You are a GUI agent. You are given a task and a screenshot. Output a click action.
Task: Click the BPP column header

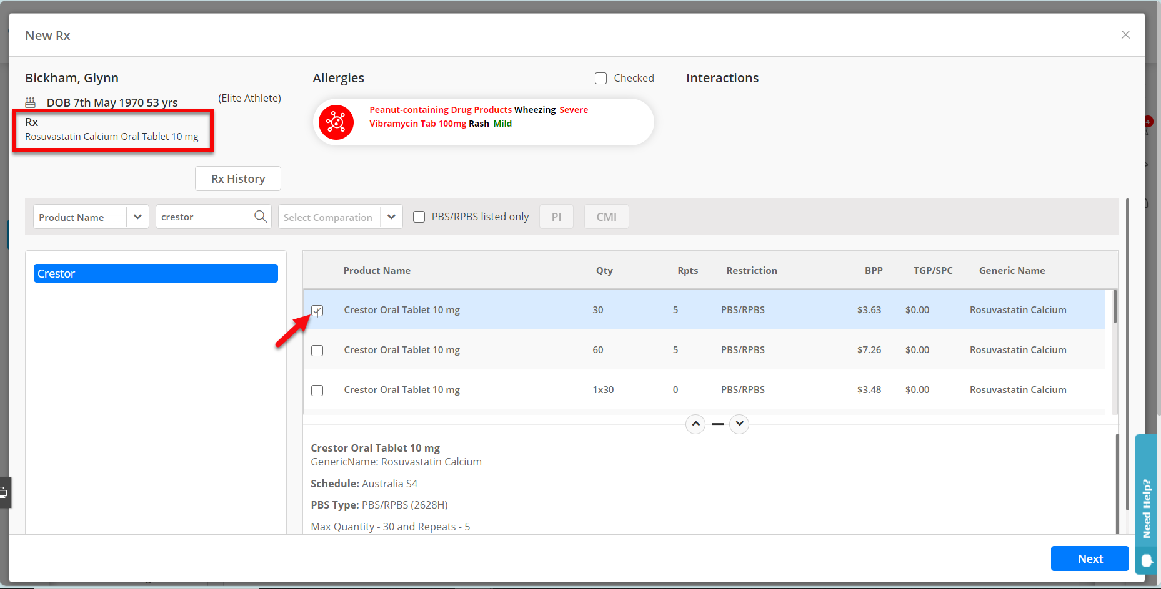click(x=874, y=270)
